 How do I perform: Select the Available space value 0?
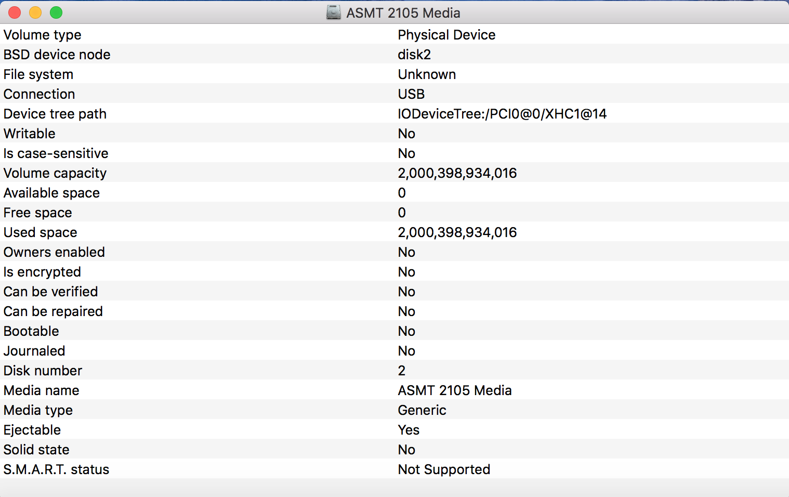click(402, 193)
